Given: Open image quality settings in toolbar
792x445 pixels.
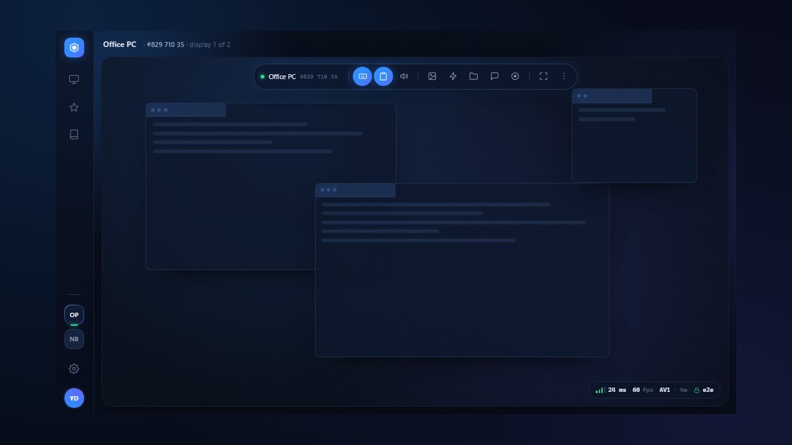Looking at the screenshot, I should pos(433,77).
